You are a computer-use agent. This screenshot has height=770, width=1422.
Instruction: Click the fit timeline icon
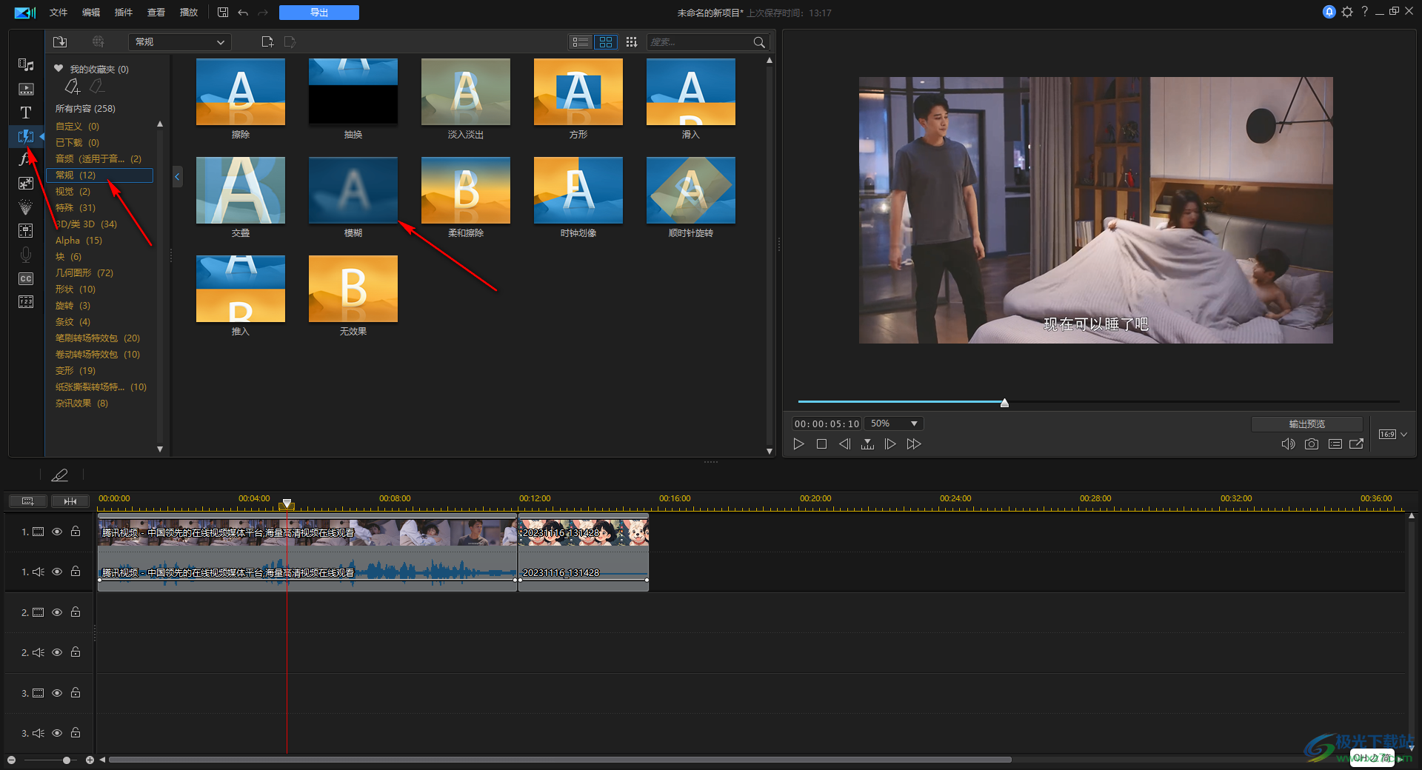coord(70,501)
